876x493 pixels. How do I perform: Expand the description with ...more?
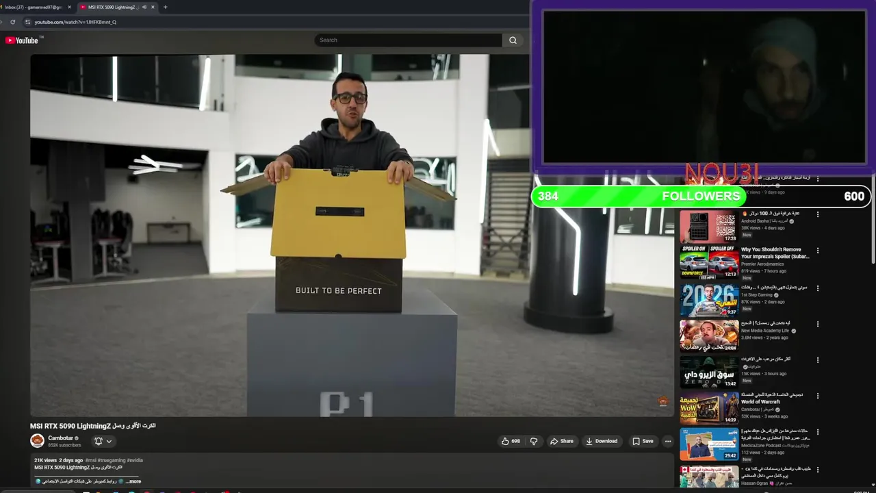[x=133, y=481]
